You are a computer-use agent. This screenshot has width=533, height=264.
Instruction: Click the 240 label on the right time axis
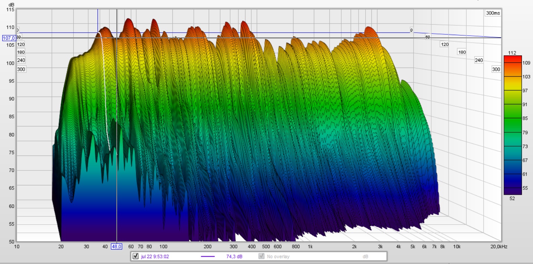[479, 60]
